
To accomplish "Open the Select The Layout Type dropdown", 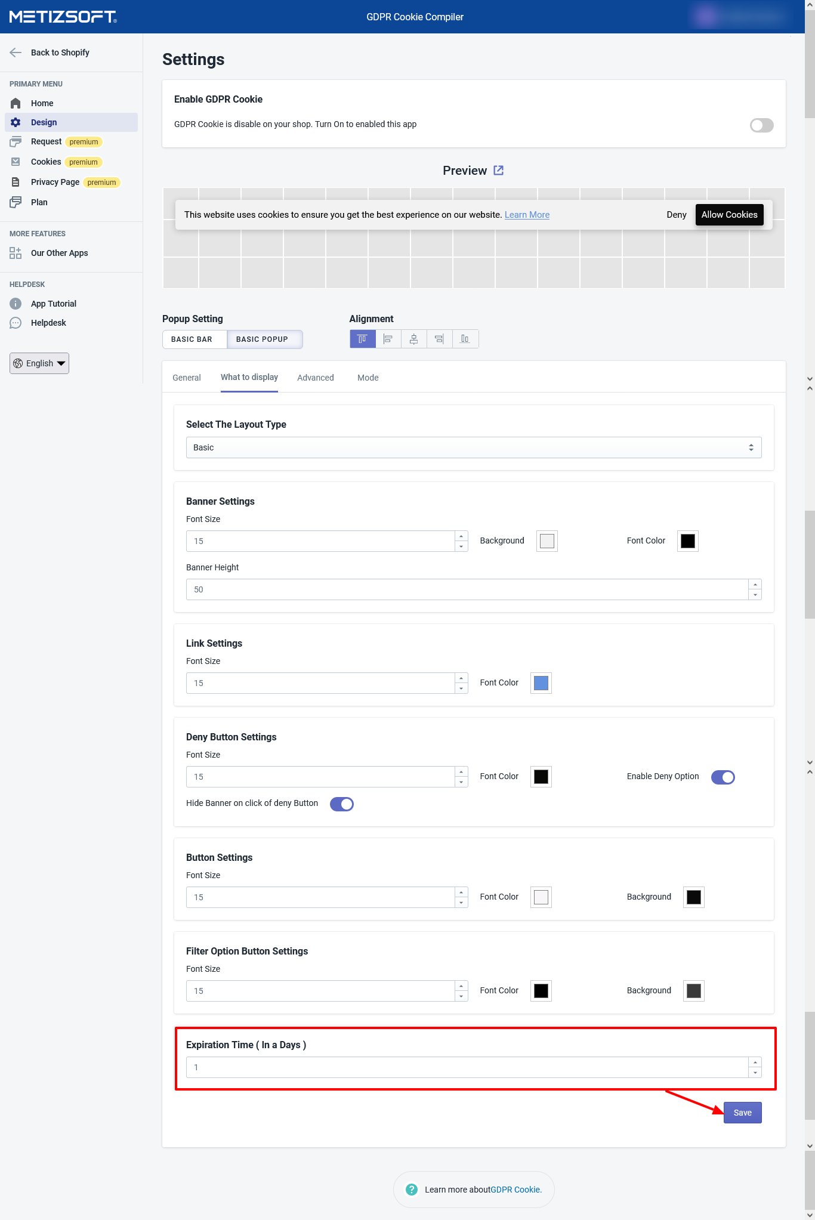I will click(x=473, y=447).
